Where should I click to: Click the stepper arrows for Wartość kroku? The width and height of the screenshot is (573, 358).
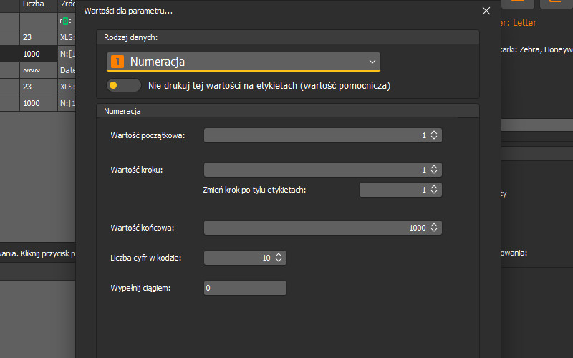434,170
